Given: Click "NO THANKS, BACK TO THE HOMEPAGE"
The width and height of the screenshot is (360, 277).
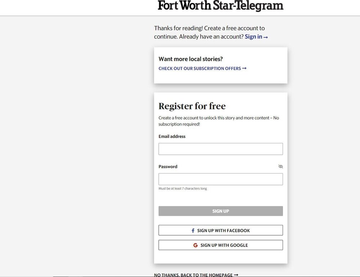Looking at the screenshot, I should (193, 274).
